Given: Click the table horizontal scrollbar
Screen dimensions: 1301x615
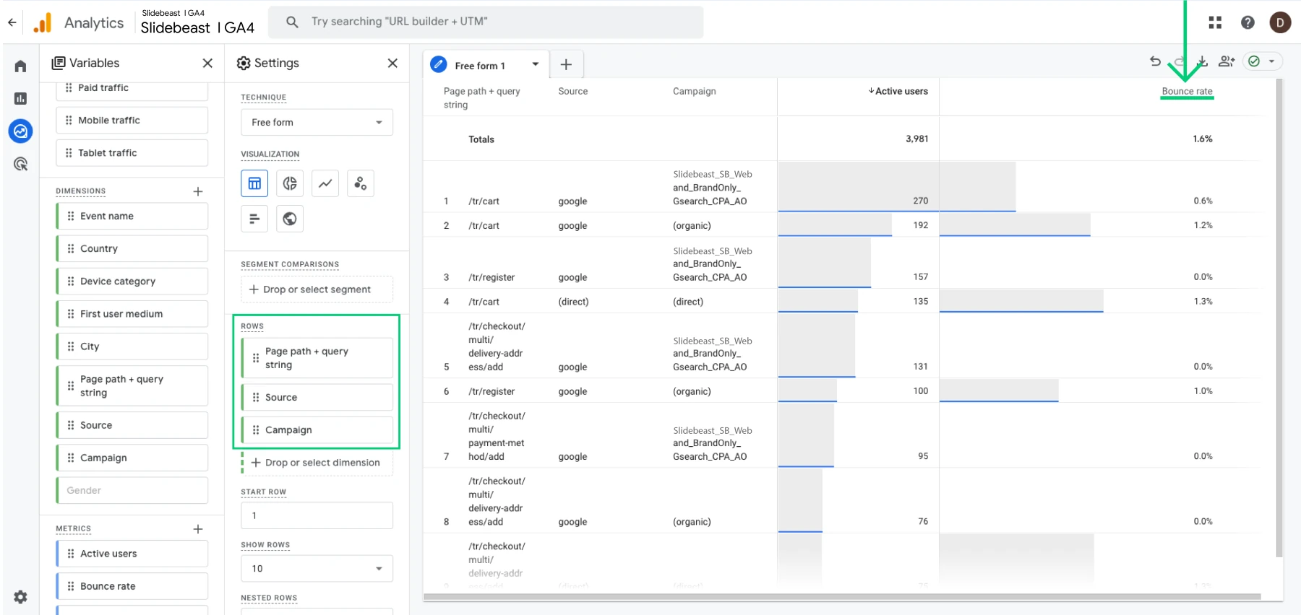Looking at the screenshot, I should 842,597.
